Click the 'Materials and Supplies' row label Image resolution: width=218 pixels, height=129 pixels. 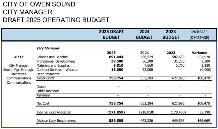[53, 65]
